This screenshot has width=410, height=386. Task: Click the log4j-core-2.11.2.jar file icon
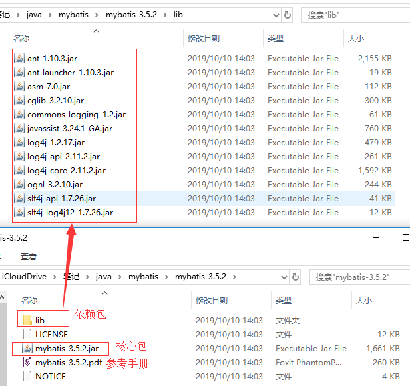pyautogui.click(x=19, y=171)
